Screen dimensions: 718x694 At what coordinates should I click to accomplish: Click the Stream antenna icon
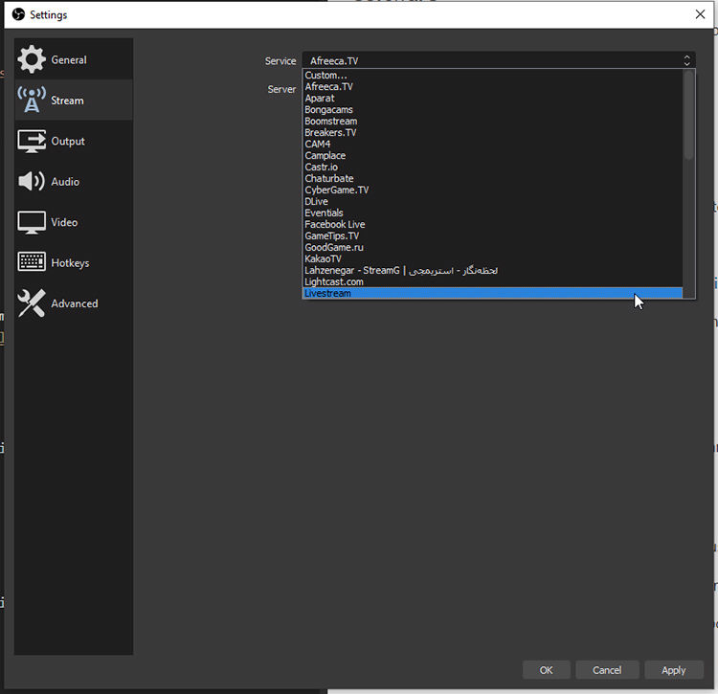pos(32,100)
